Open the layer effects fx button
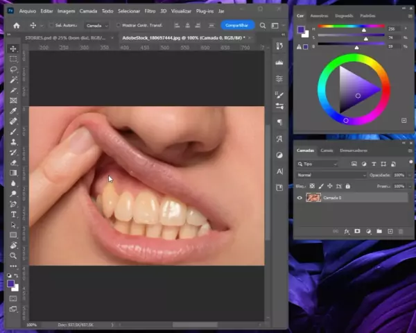416x333 pixels. [346, 231]
